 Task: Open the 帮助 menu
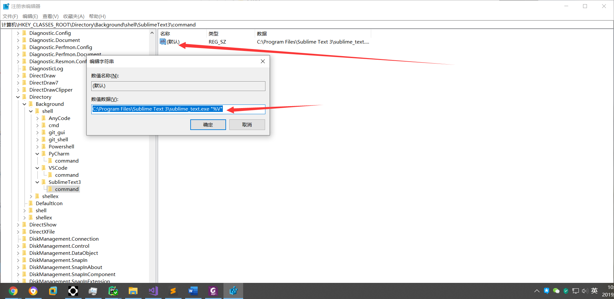(97, 16)
